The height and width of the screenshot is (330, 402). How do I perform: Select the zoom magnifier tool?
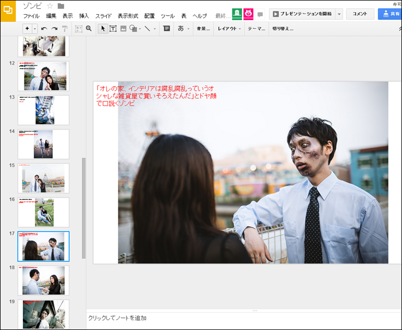89,28
